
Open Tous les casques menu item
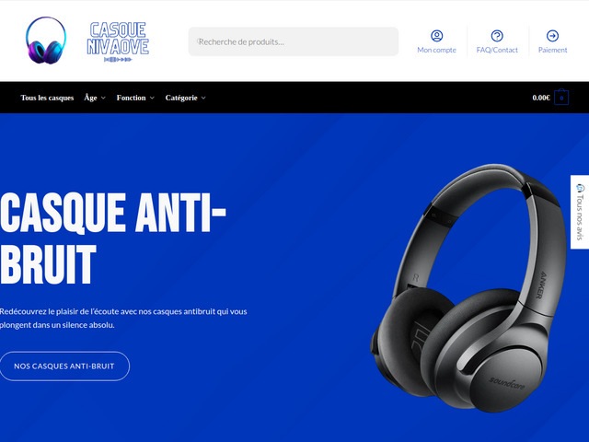(x=47, y=98)
